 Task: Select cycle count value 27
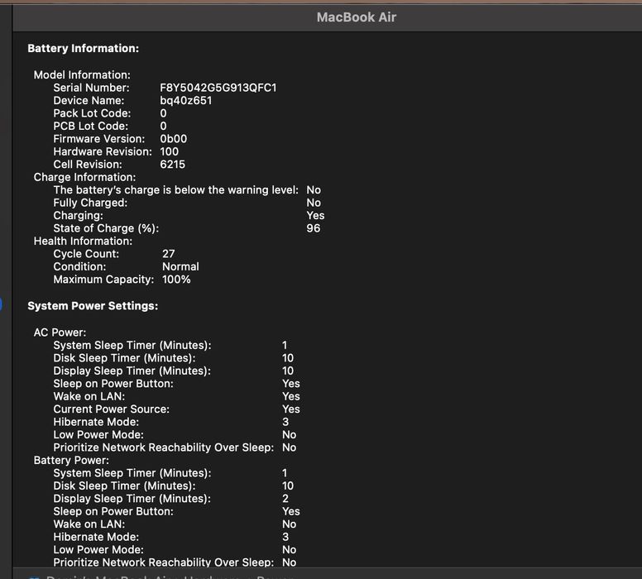[168, 254]
